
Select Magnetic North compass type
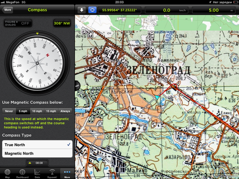(x=37, y=153)
